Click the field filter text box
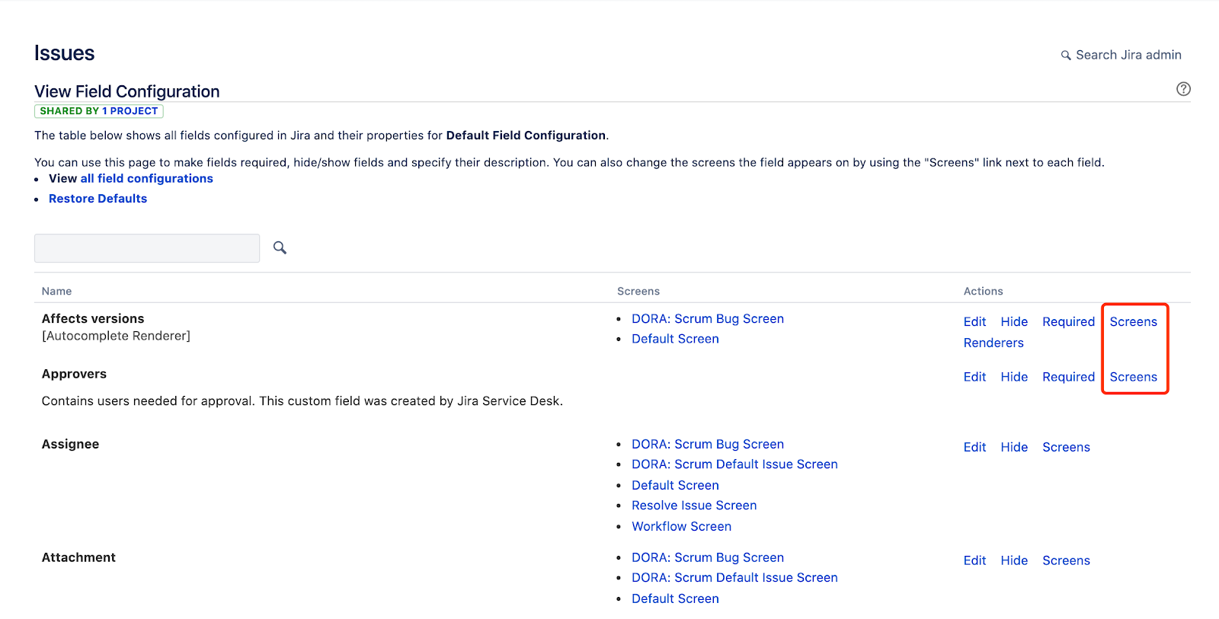 pos(147,248)
